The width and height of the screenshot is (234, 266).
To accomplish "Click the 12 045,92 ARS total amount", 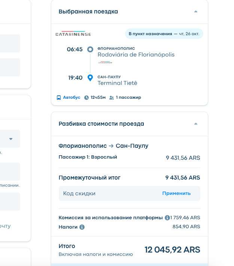I will coord(172,250).
